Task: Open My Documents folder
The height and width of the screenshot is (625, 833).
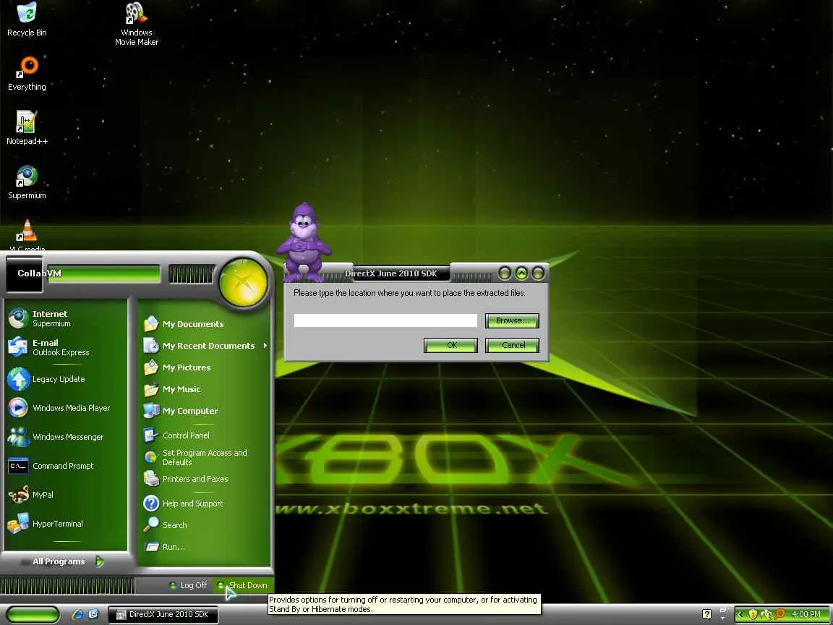Action: (205, 323)
